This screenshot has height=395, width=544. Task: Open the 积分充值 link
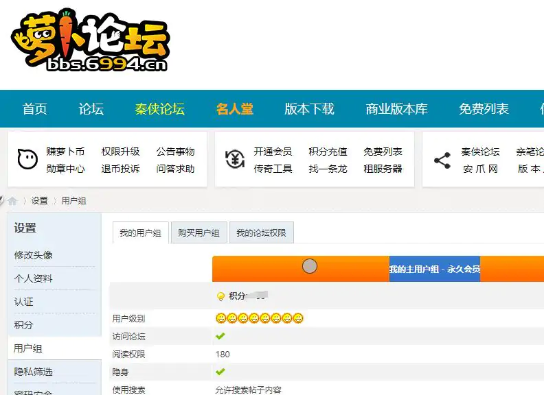[x=328, y=152]
